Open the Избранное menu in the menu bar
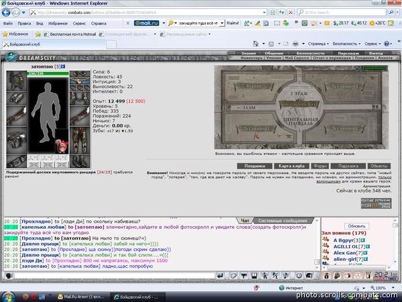The image size is (402, 302). [x=58, y=23]
